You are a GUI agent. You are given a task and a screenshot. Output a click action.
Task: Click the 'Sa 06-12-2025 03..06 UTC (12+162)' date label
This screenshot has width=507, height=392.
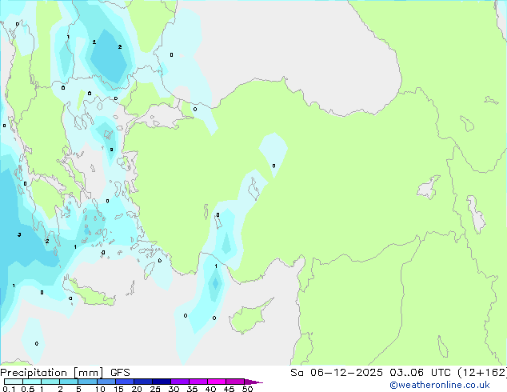399,373
